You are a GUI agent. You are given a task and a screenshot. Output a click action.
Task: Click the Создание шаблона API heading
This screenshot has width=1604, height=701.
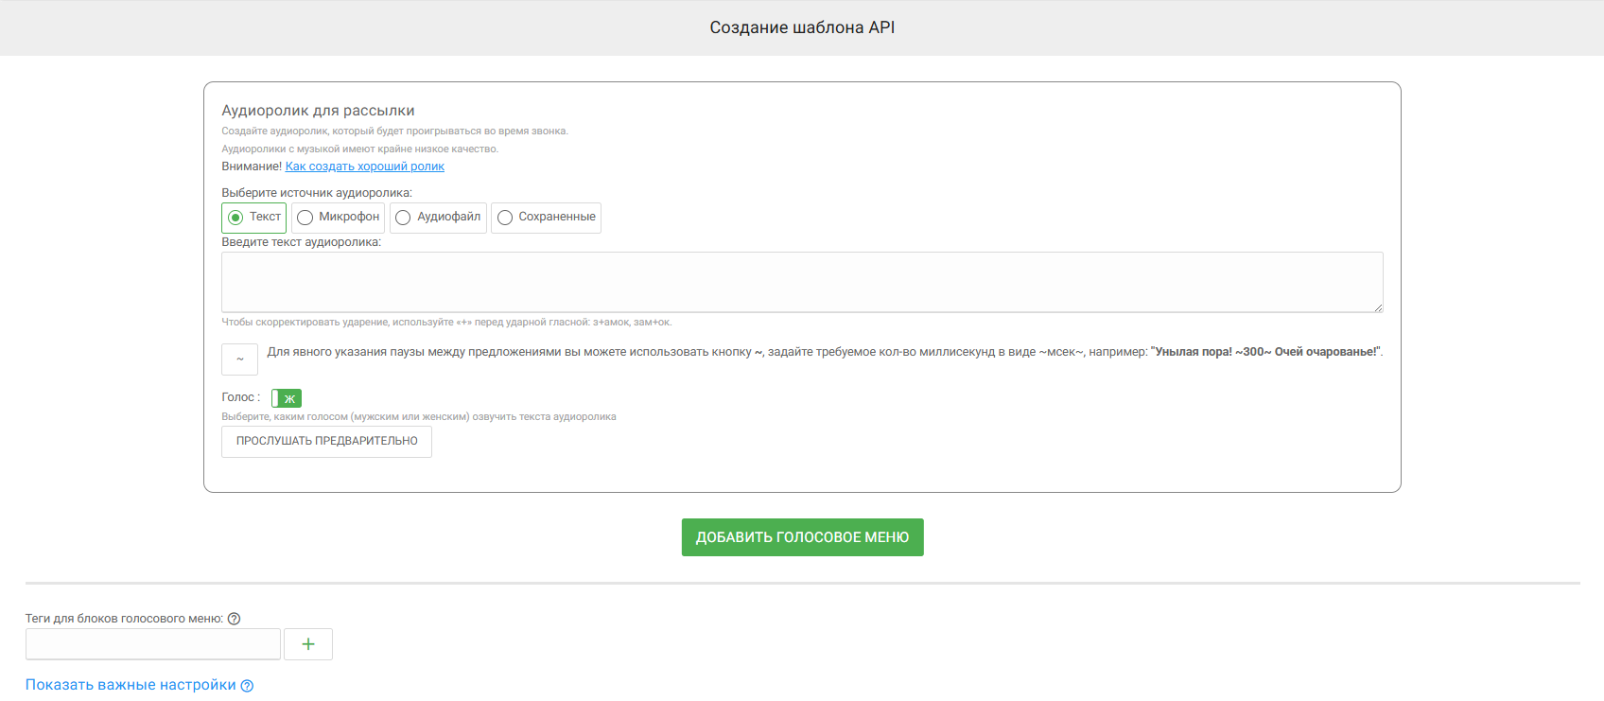[x=802, y=27]
